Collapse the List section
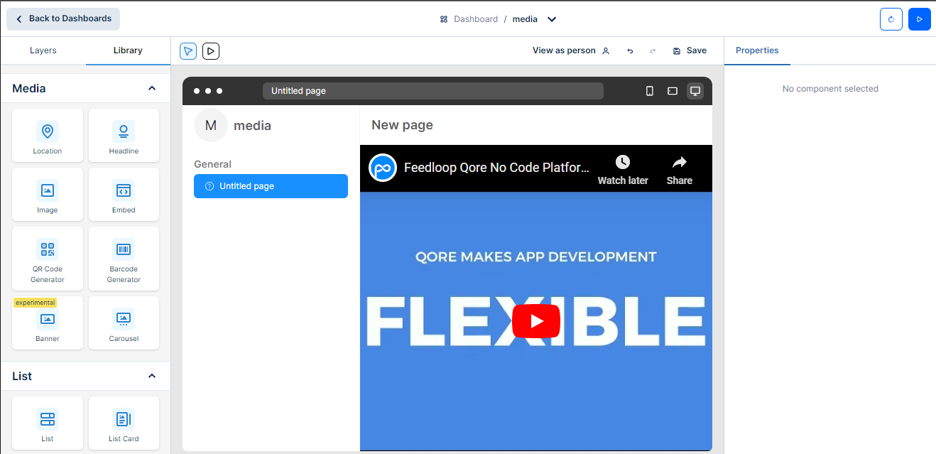The height and width of the screenshot is (454, 936). (x=151, y=376)
